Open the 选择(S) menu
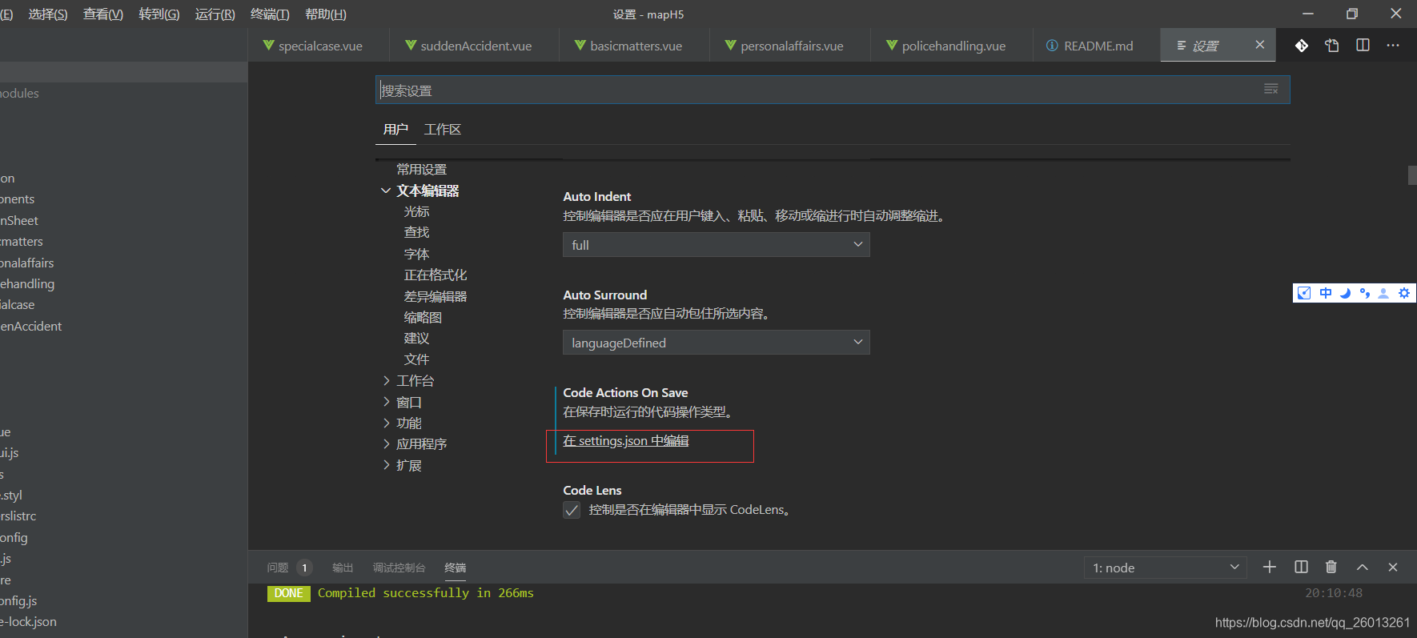Screen dimensions: 1417x638 click(x=48, y=14)
